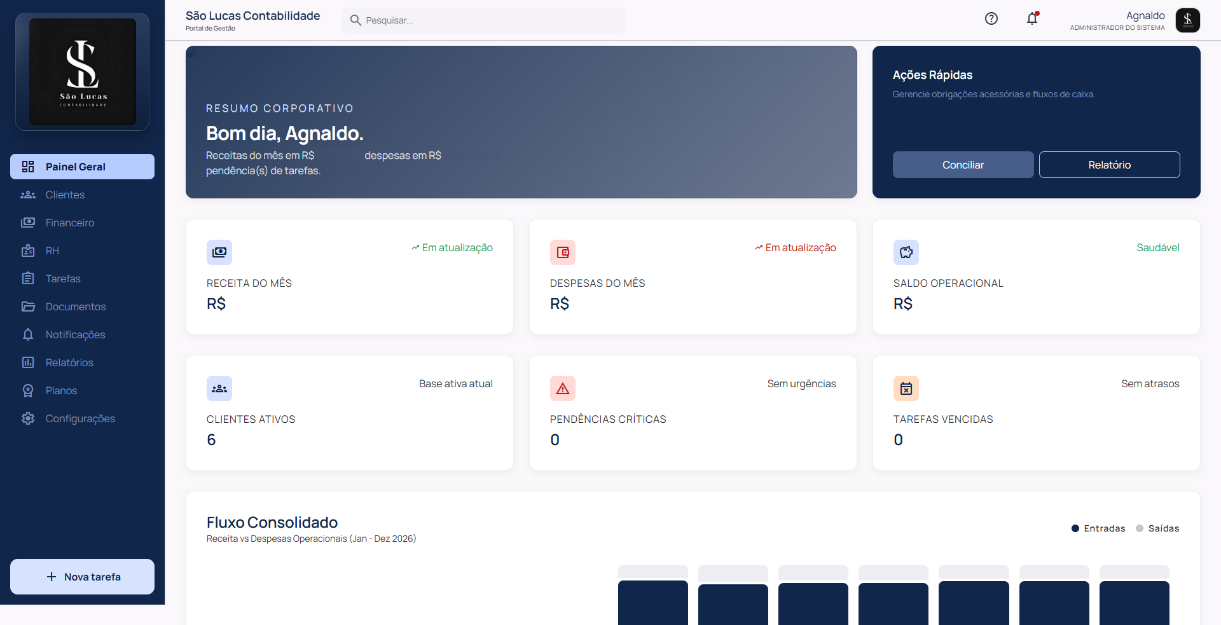Navigate to RH section

(82, 251)
